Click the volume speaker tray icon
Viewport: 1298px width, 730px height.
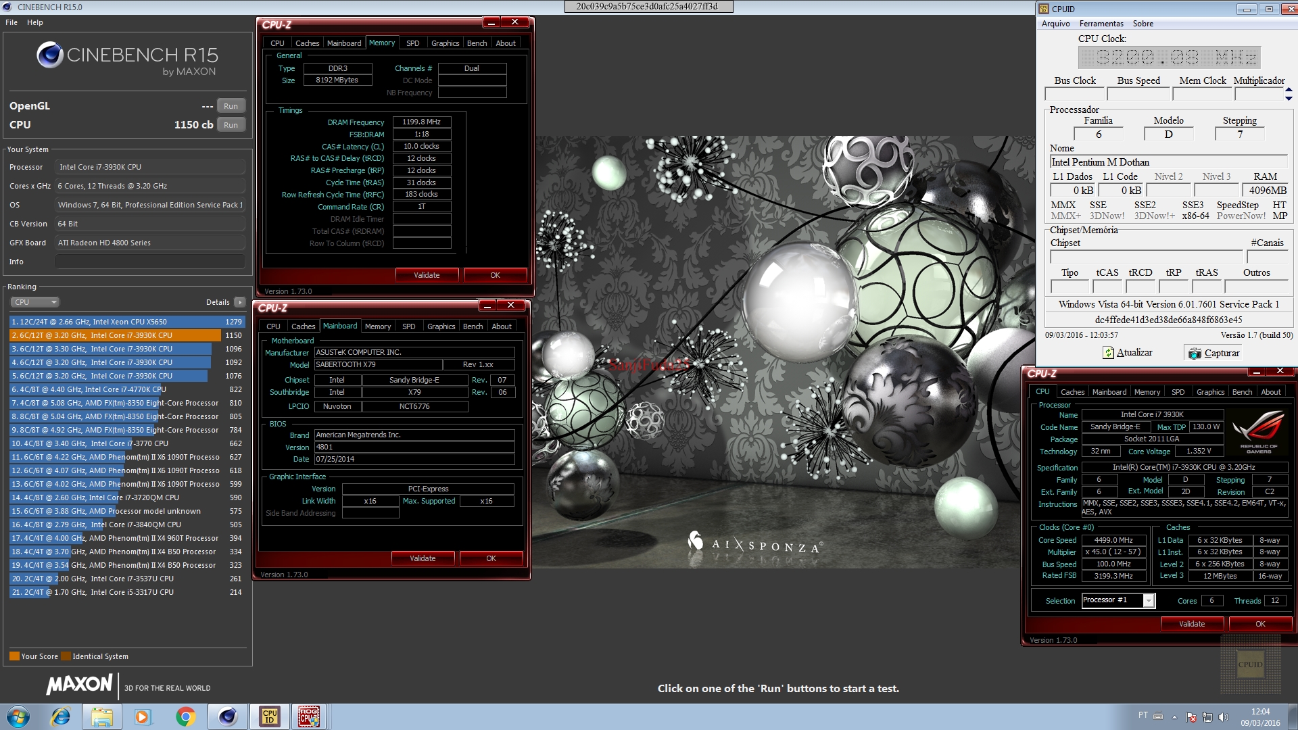1223,717
